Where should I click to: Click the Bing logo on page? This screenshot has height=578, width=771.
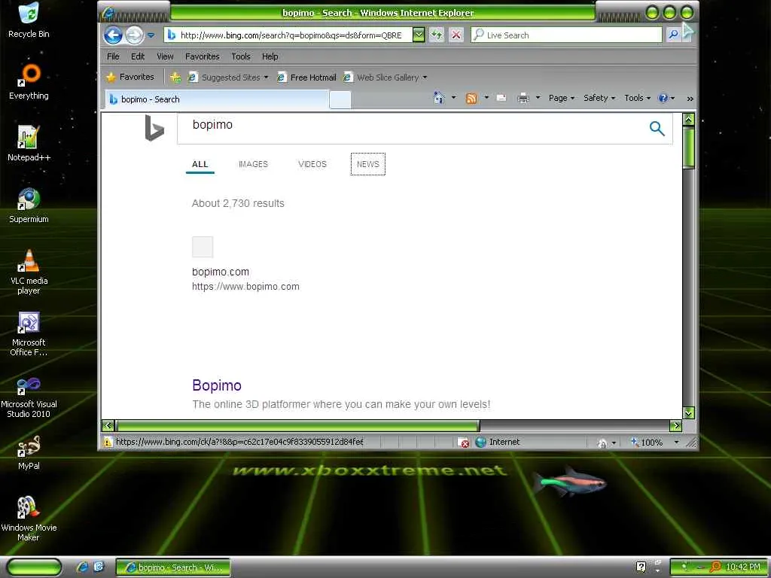click(154, 128)
